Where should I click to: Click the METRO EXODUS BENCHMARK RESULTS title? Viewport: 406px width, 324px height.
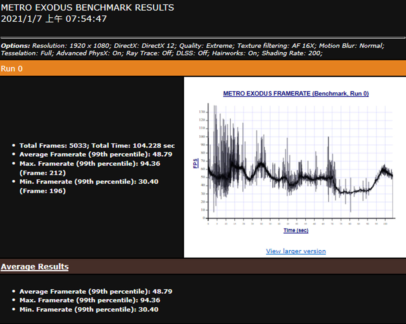[x=87, y=8]
